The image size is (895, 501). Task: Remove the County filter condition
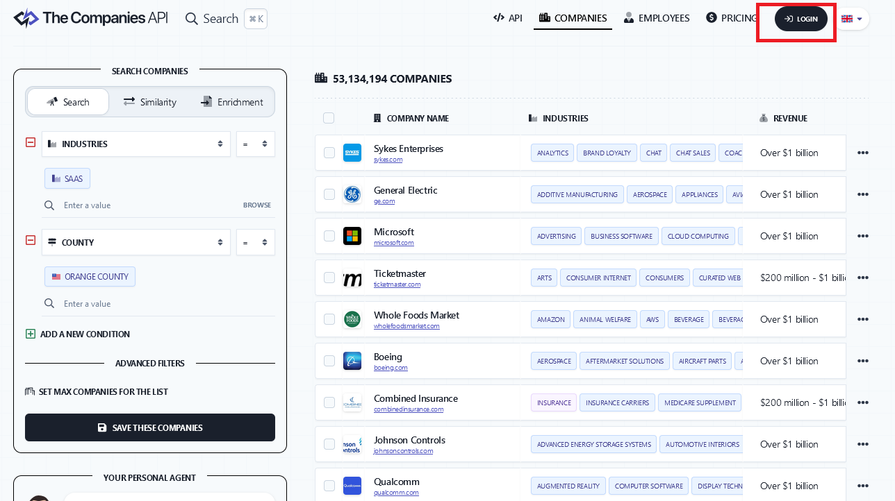[x=31, y=240]
